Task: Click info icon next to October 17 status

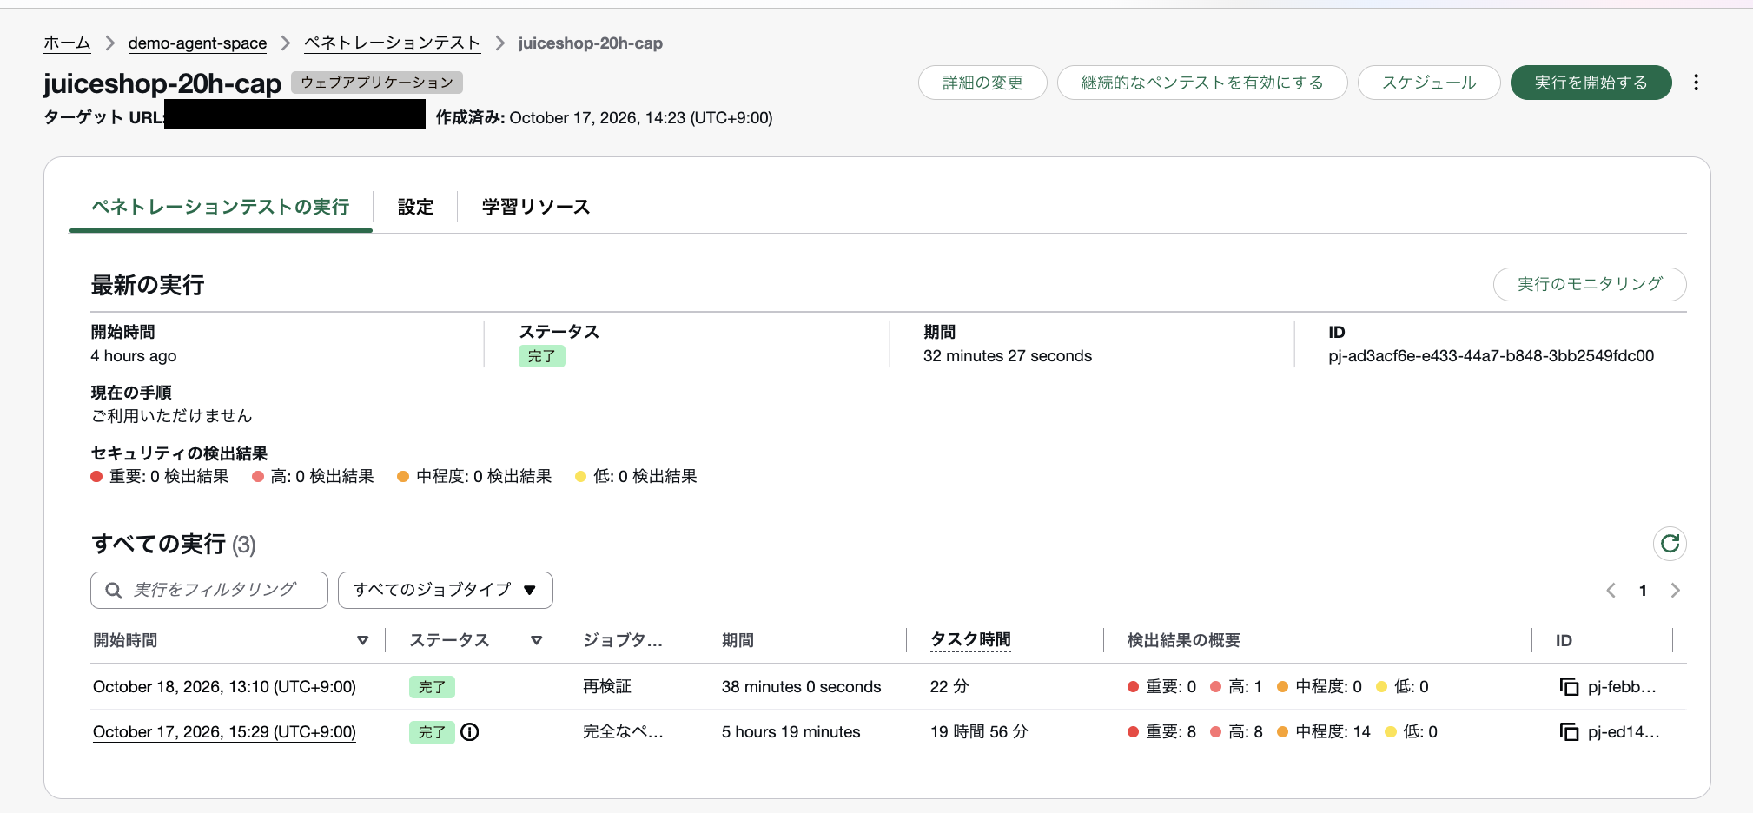Action: pos(470,732)
